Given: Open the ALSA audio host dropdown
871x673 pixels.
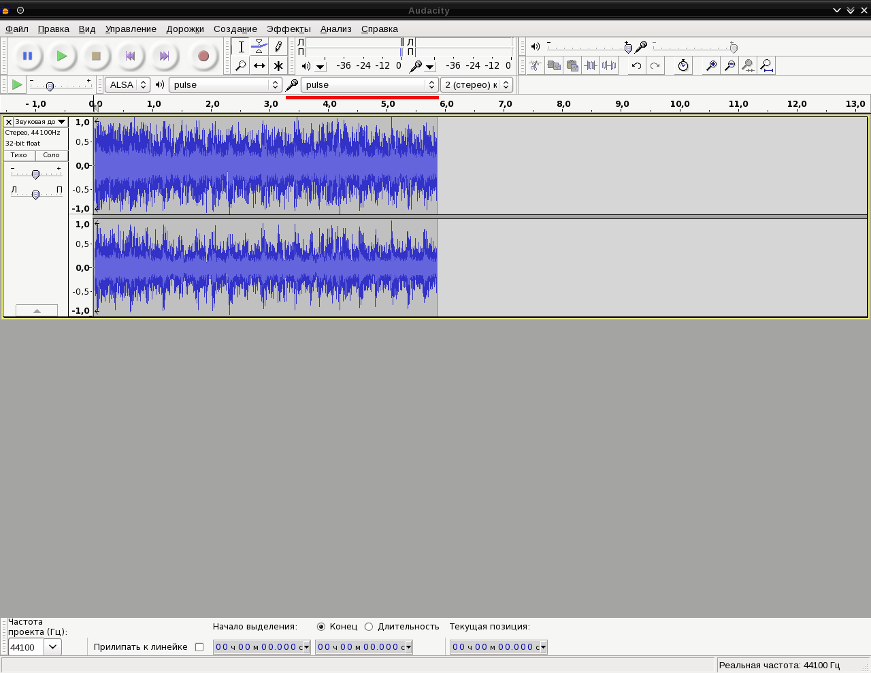Looking at the screenshot, I should tap(128, 85).
